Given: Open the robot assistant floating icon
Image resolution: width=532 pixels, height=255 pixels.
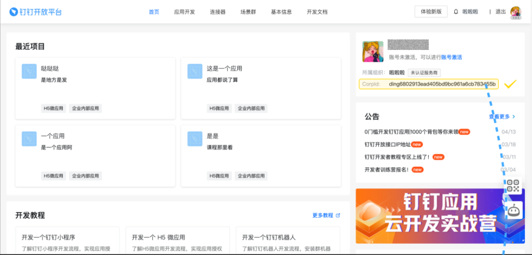Looking at the screenshot, I should point(514,210).
